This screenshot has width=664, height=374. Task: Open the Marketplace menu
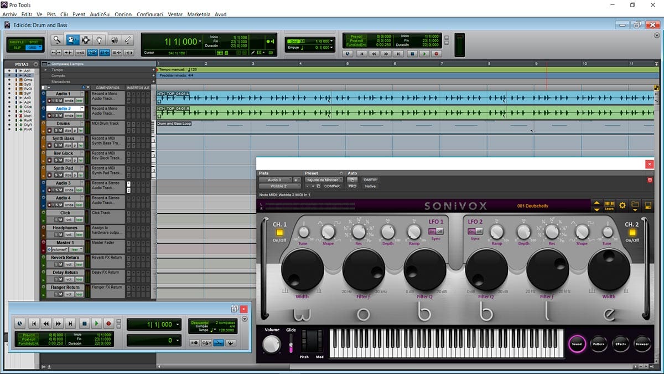coord(199,14)
